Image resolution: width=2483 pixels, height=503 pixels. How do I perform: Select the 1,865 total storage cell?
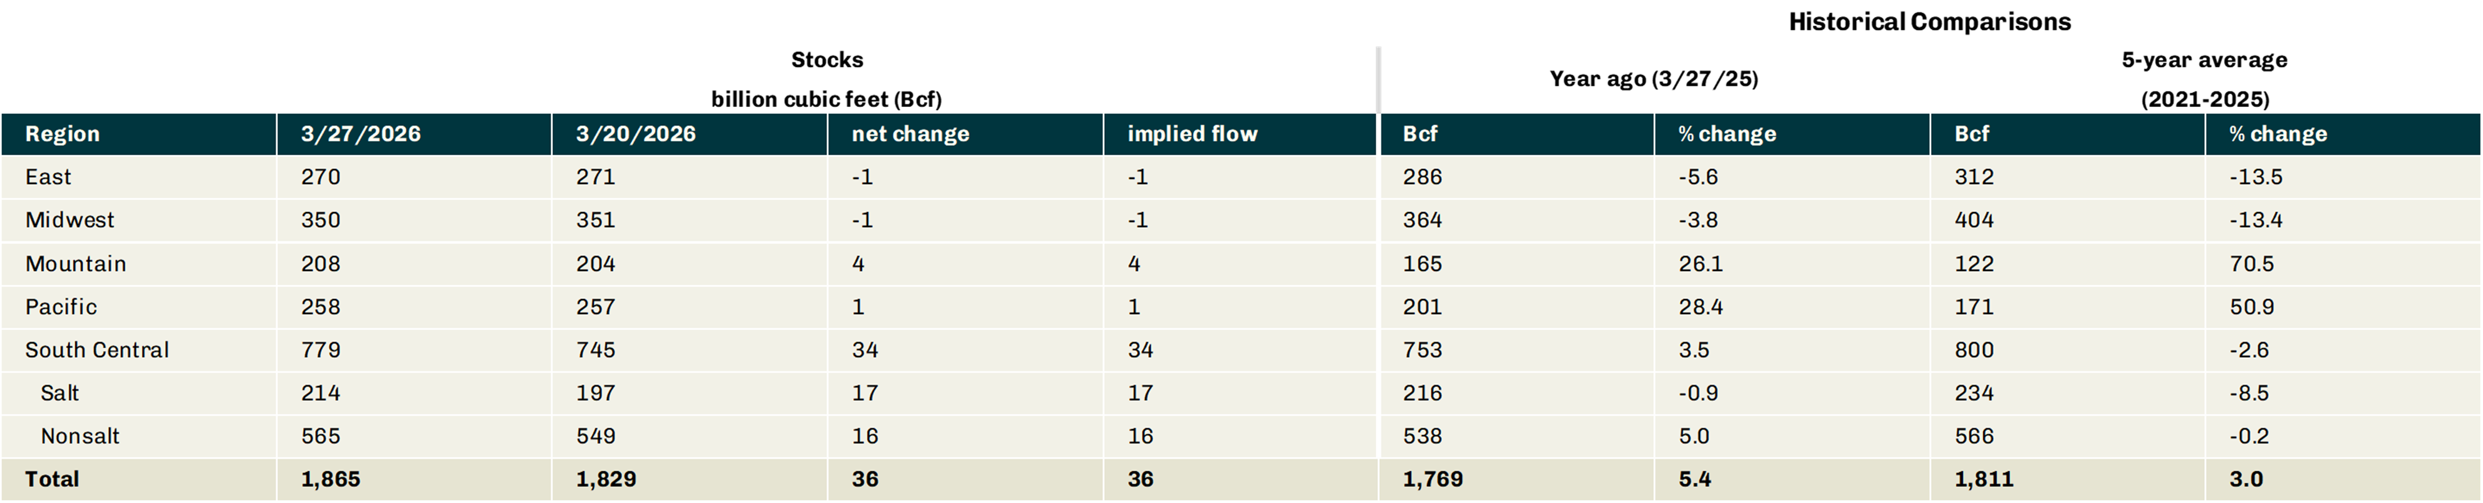pos(331,479)
